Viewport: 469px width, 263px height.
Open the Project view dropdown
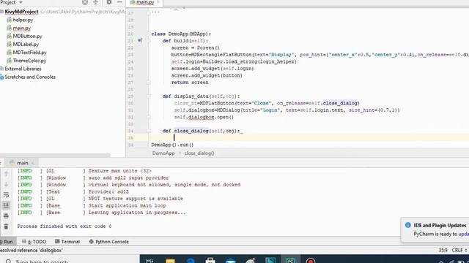point(21,2)
